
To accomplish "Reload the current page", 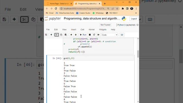I will pyautogui.click(x=56, y=9).
